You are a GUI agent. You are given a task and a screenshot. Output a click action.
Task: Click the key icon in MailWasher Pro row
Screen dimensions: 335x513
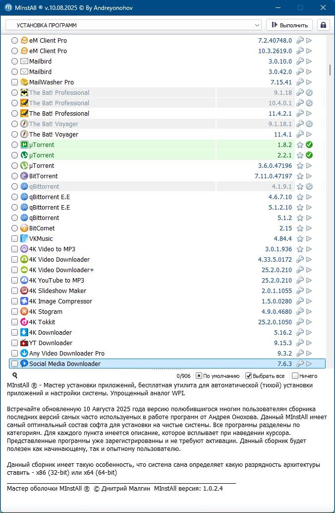pos(300,82)
